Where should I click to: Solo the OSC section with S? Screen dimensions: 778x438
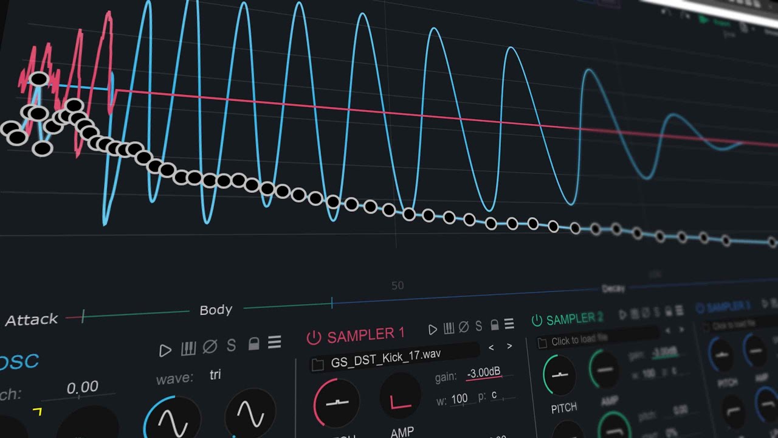click(232, 346)
